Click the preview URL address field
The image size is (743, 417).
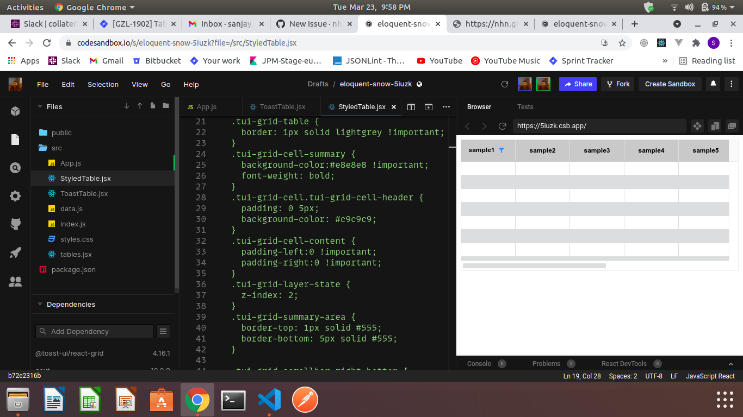point(598,126)
